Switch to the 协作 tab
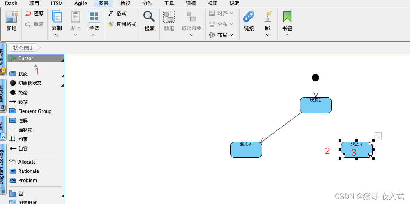Viewport: 410px width, 204px height. coord(147,4)
